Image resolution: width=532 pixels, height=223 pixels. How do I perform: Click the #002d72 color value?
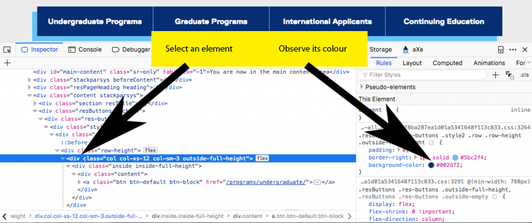(449, 165)
